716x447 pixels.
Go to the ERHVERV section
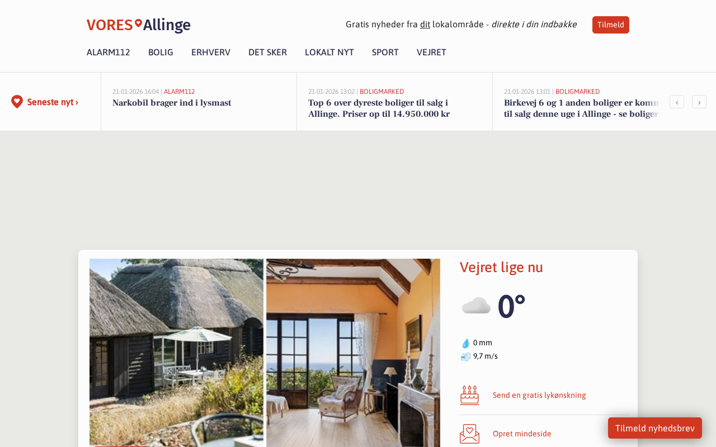coord(211,53)
